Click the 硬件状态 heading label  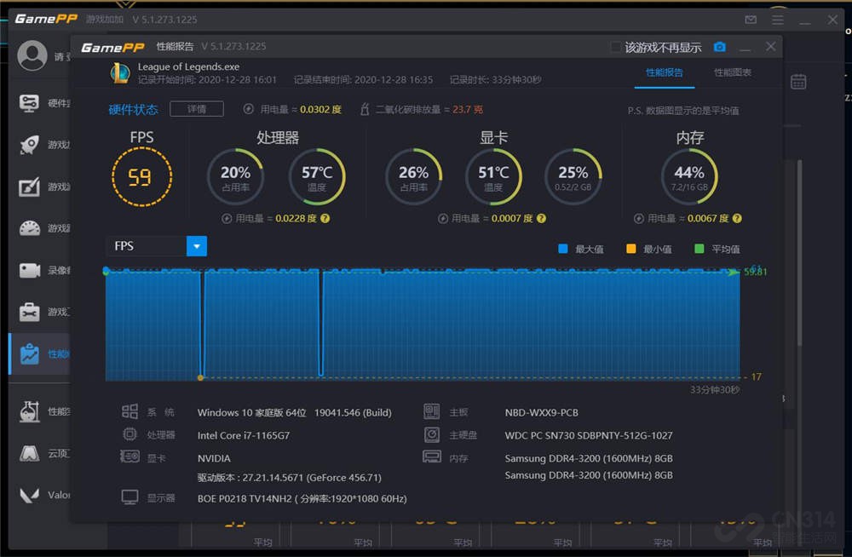tap(133, 109)
